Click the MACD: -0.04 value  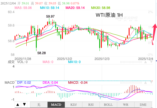[x=78, y=83]
